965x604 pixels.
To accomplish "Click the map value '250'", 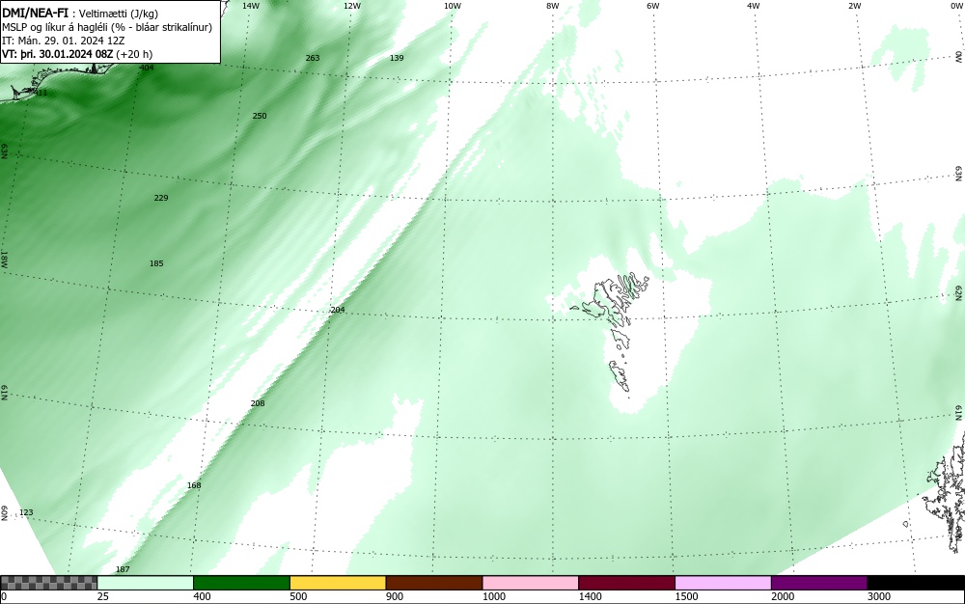I will click(260, 116).
